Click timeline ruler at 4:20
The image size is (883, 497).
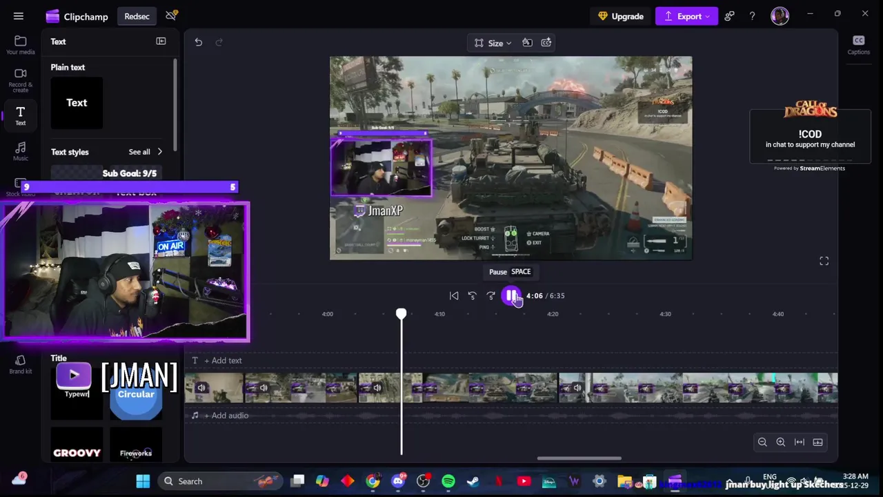(x=553, y=314)
